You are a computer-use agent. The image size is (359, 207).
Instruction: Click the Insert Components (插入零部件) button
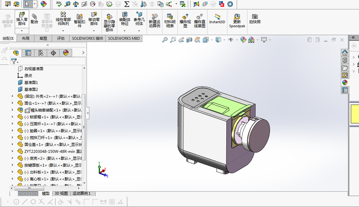(22, 19)
